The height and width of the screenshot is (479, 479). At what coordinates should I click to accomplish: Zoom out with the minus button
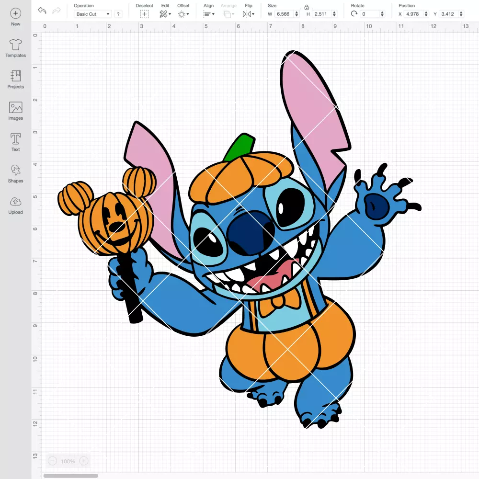point(52,461)
